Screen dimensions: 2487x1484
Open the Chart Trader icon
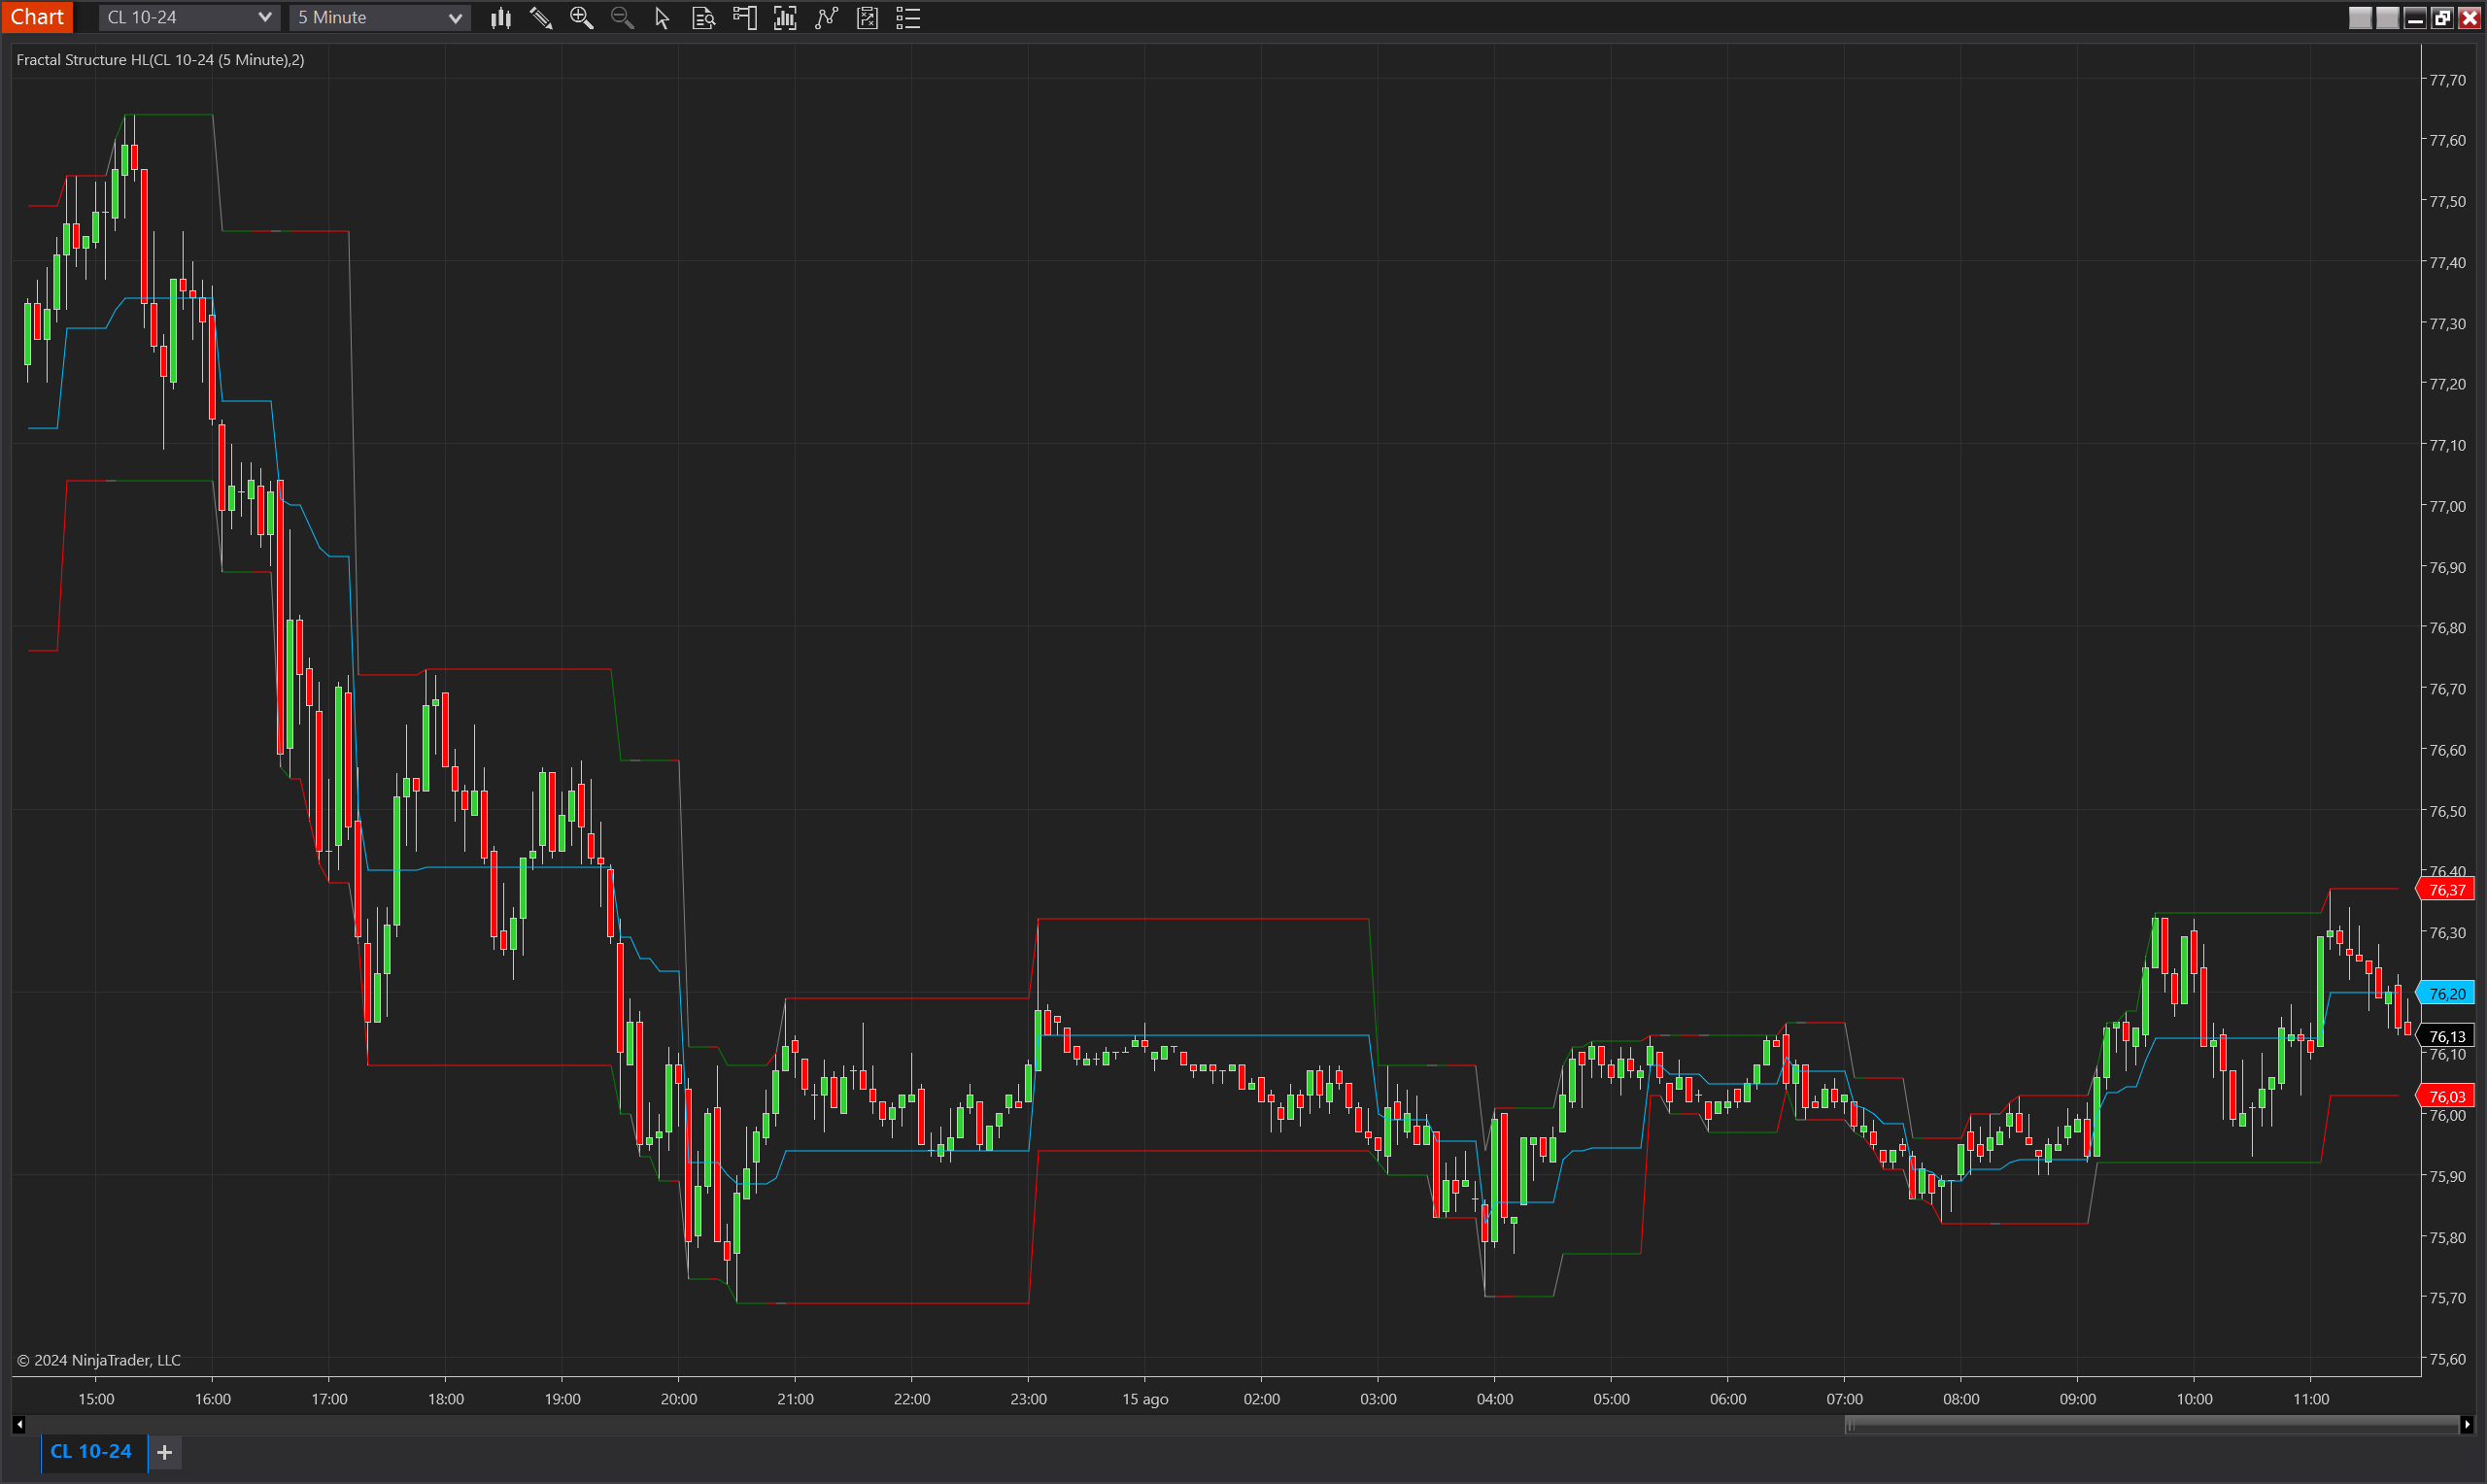744,18
